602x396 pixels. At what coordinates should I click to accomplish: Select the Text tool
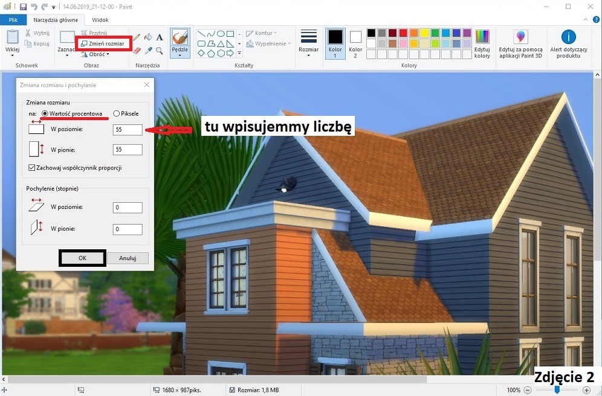tap(160, 37)
